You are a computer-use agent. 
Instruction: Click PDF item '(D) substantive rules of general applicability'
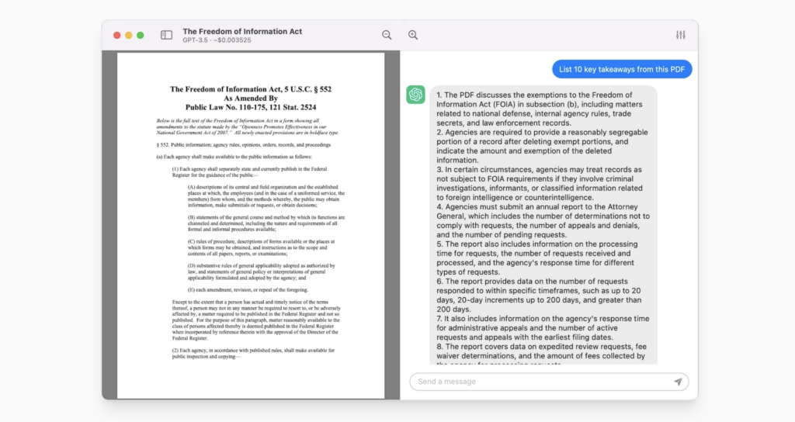tap(261, 272)
